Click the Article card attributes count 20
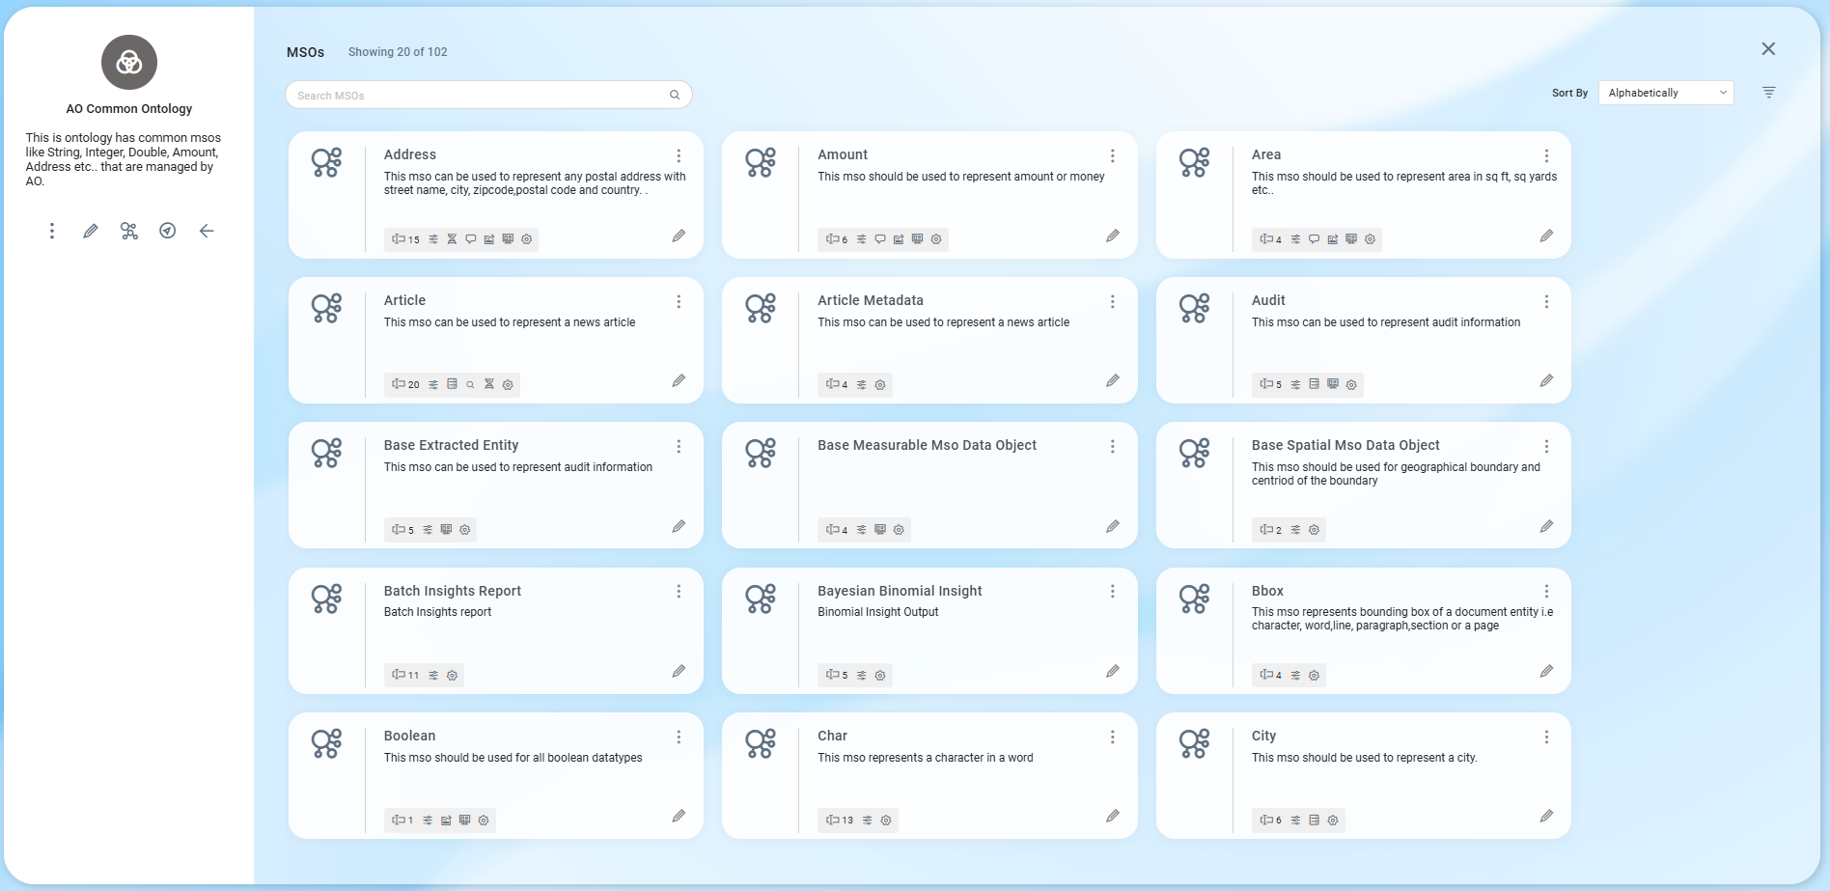 tap(406, 384)
